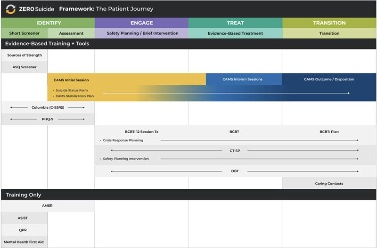
Task: Select the ASQ Screener cell
Action: click(25, 67)
